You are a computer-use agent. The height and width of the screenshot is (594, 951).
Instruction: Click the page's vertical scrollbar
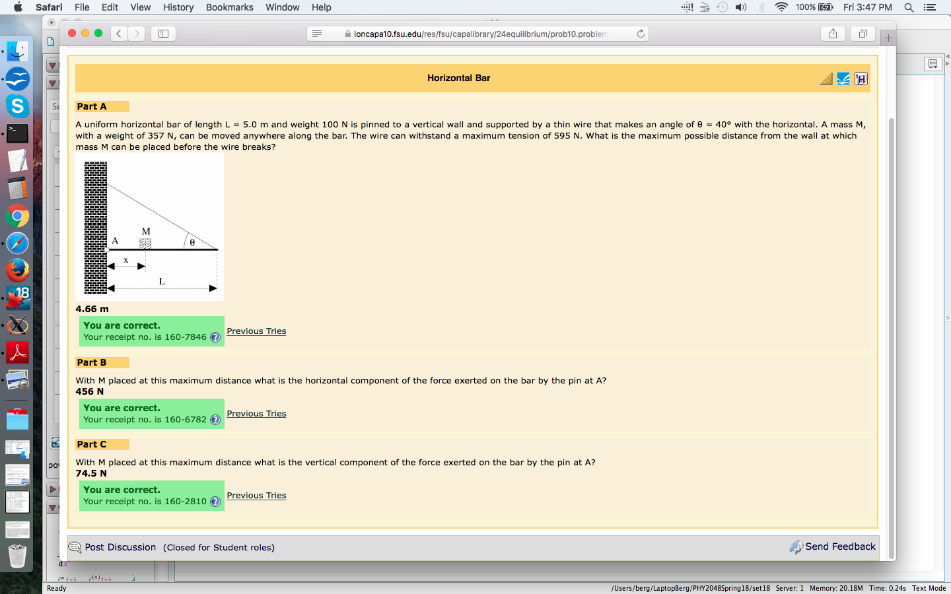click(892, 339)
